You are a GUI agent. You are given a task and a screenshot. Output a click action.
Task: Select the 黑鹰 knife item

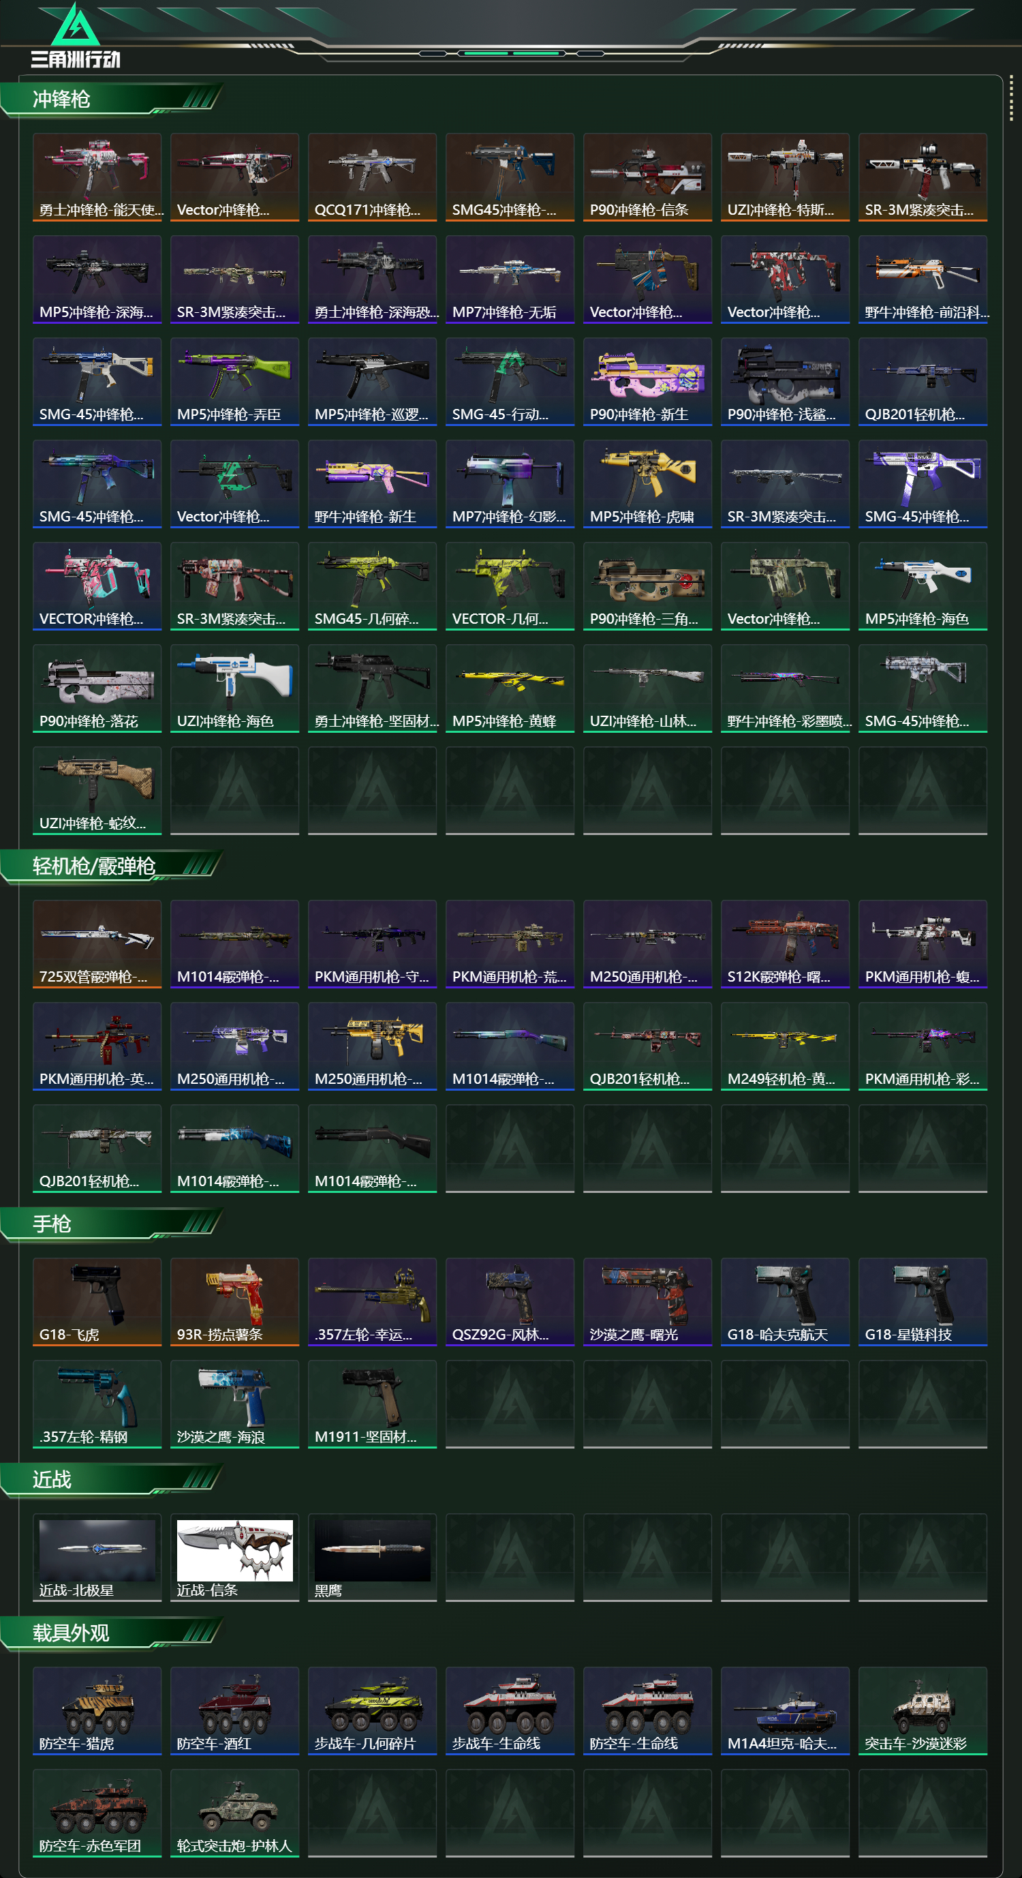point(372,1556)
